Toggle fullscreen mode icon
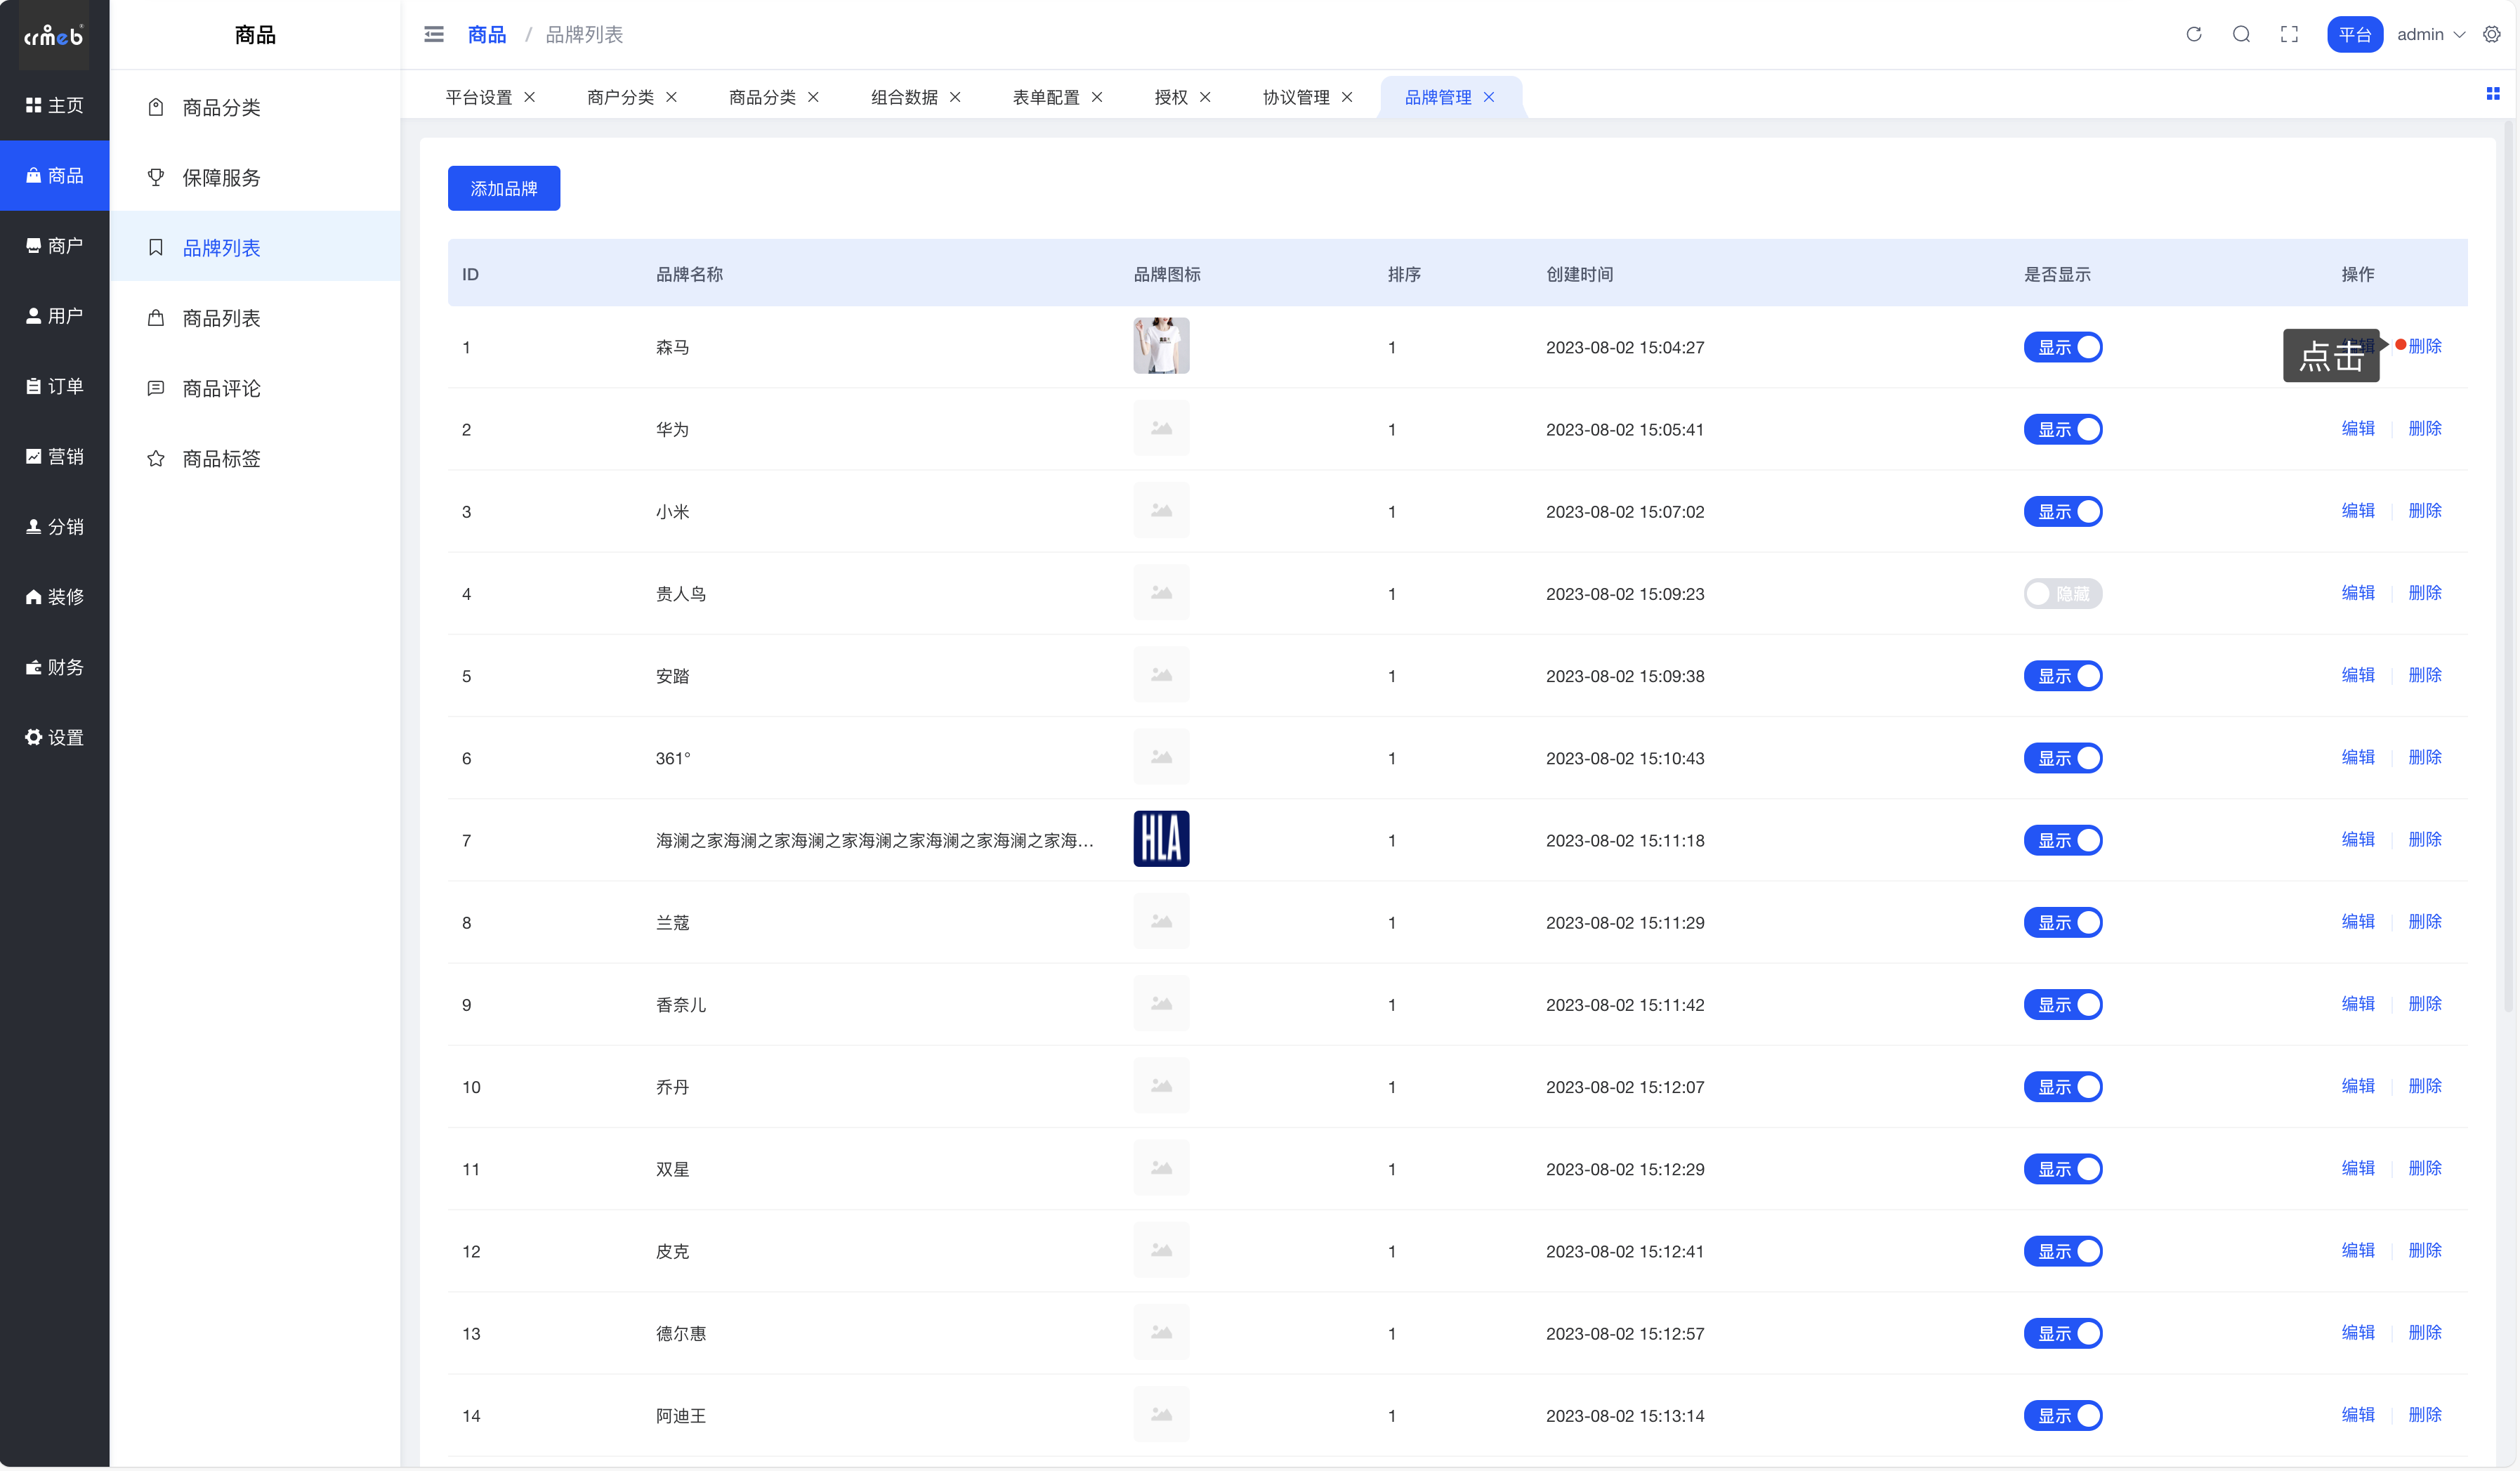Screen dimensions: 2520x1471 coord(2288,34)
